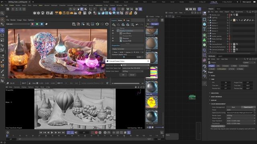Click the V-Ray dome light shelf icon

(x=71, y=13)
